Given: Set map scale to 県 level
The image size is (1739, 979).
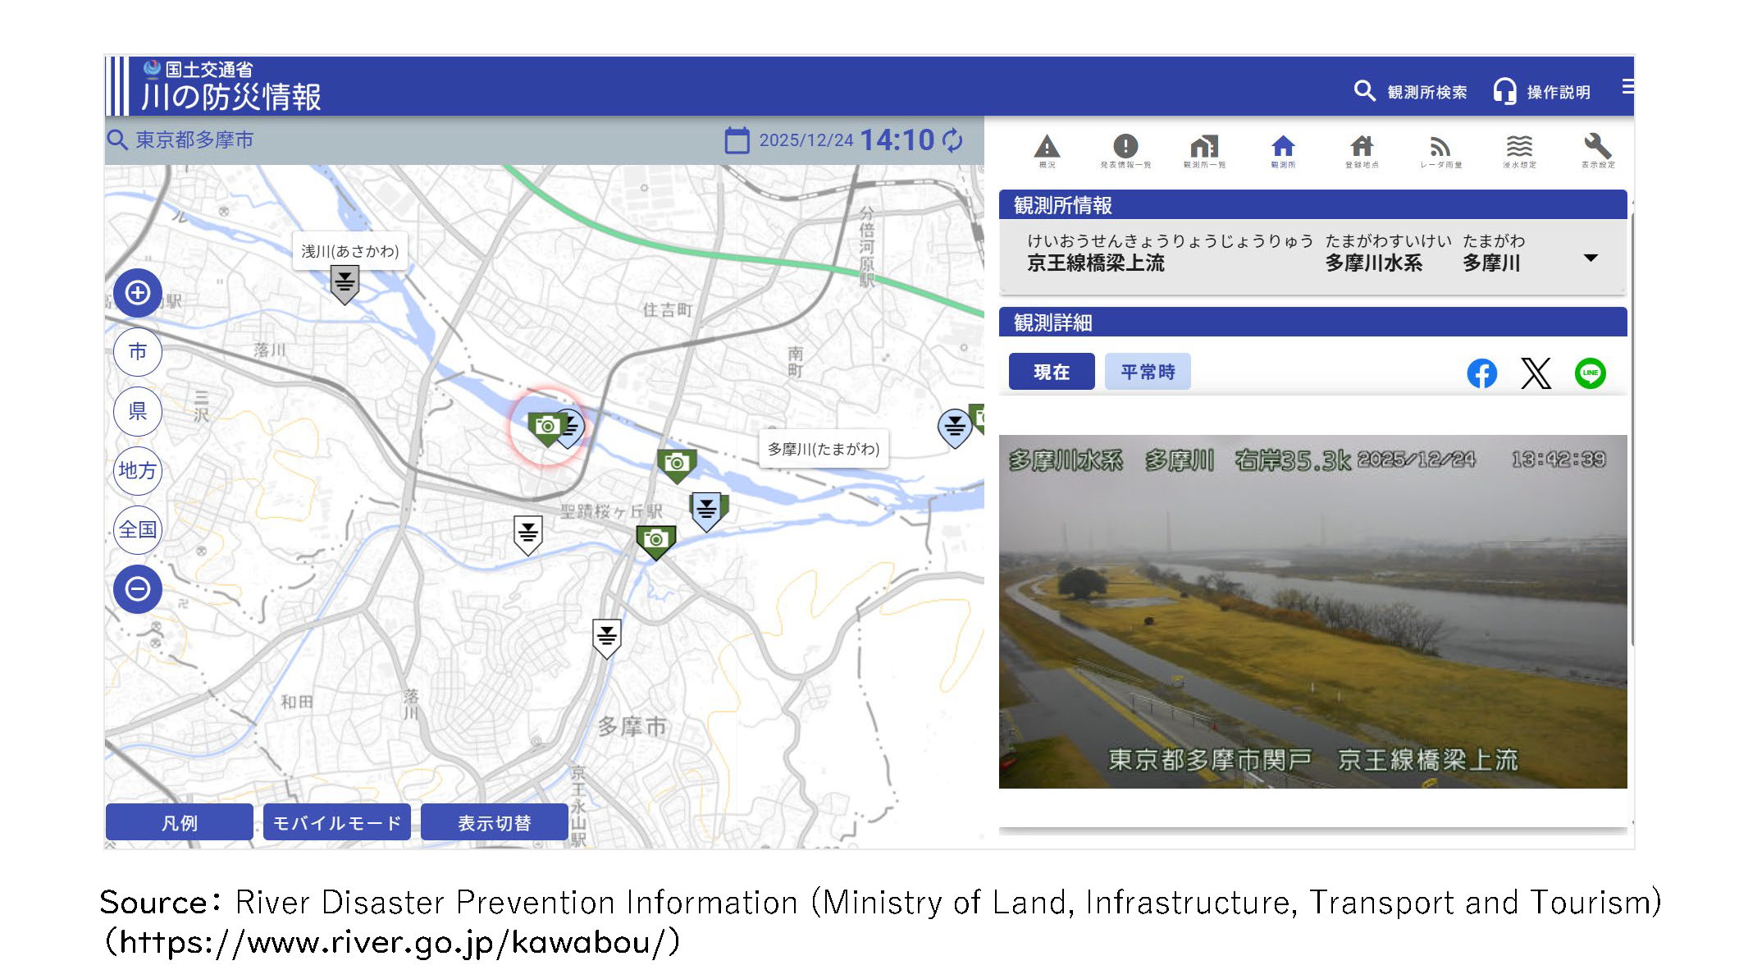Looking at the screenshot, I should coord(138,411).
